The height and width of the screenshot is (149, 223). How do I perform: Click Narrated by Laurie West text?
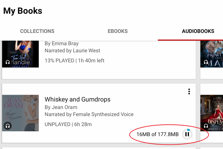point(72,50)
